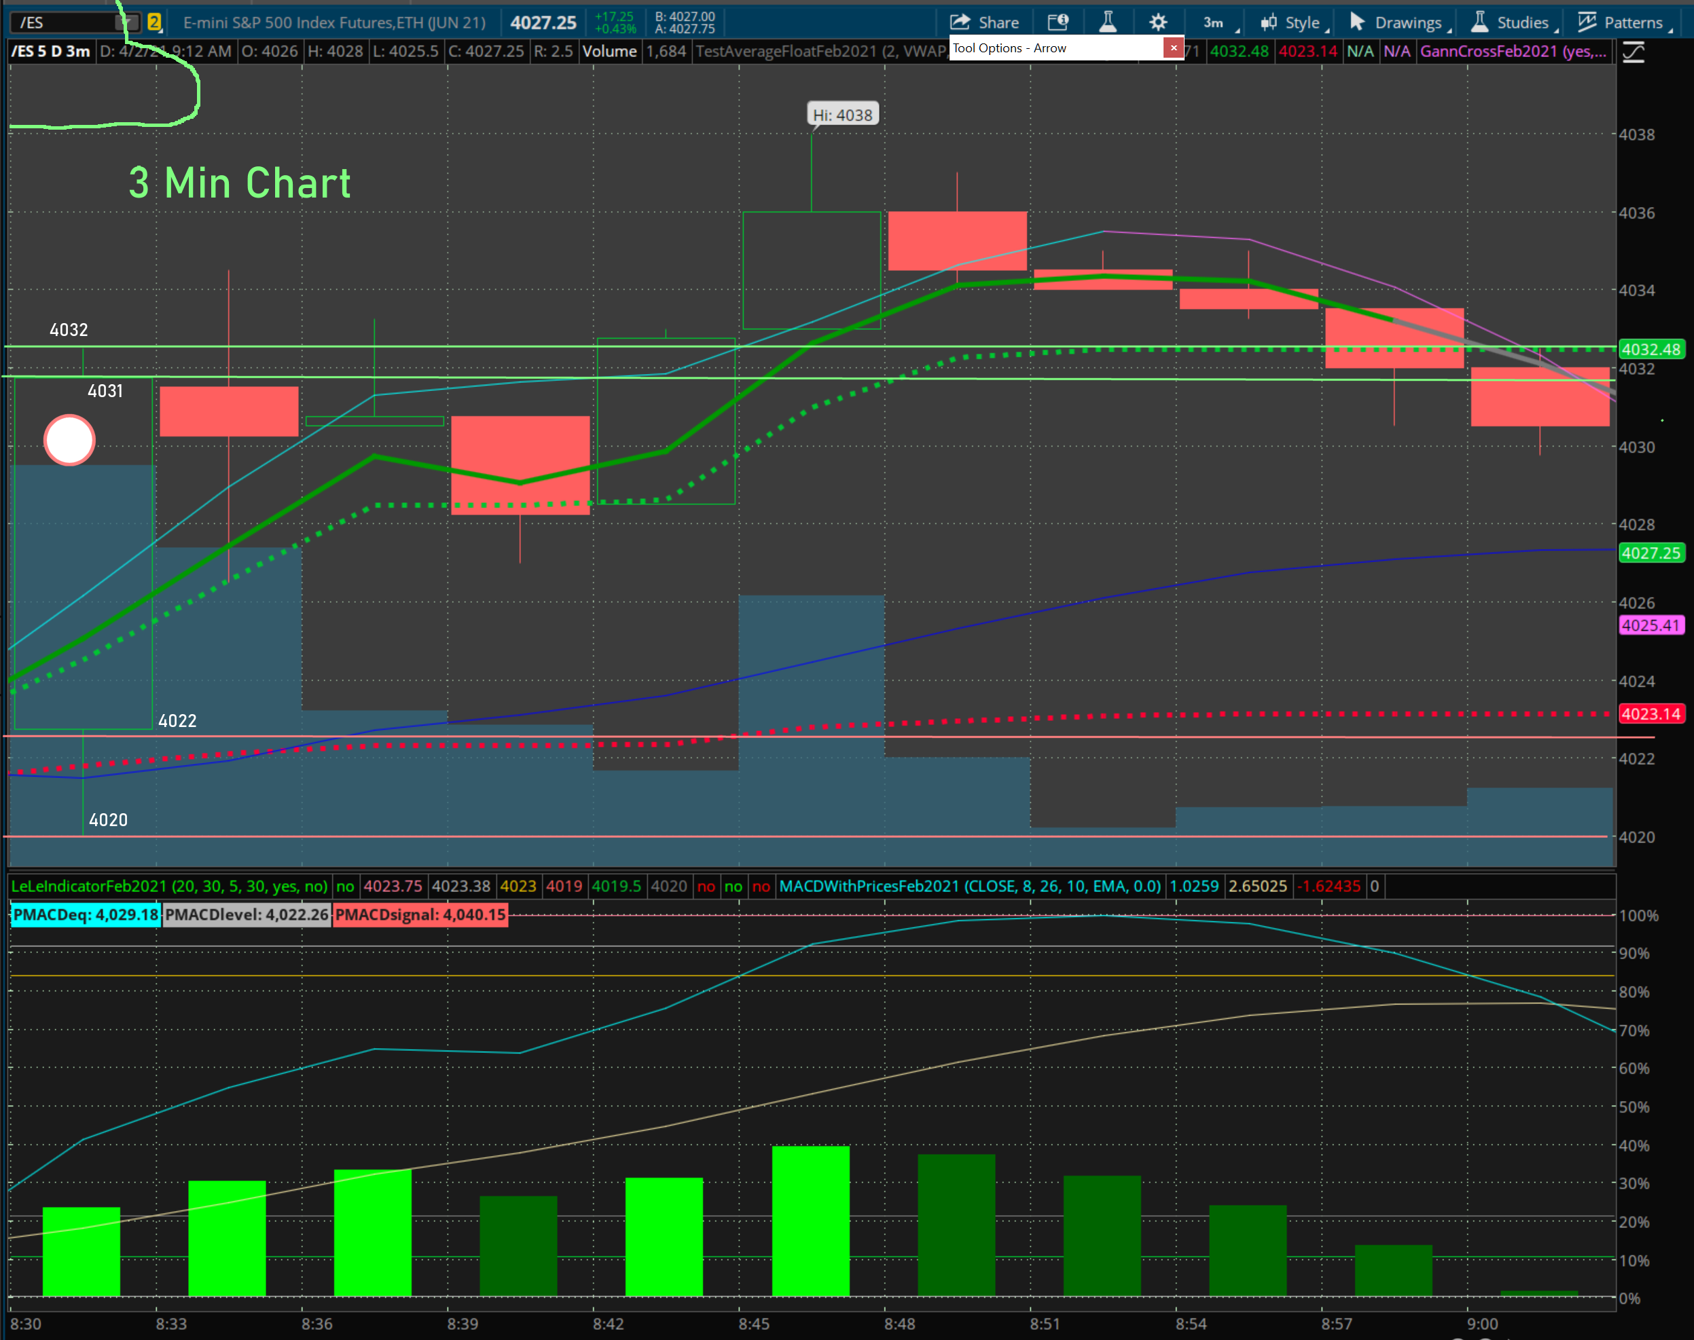Close the Tool Options Arrow popup
Screen dimensions: 1694x1340
click(x=1173, y=48)
